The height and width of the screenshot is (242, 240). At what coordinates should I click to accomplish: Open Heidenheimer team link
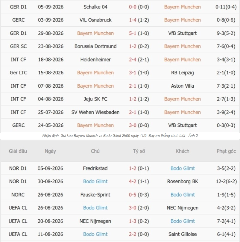click(95, 60)
